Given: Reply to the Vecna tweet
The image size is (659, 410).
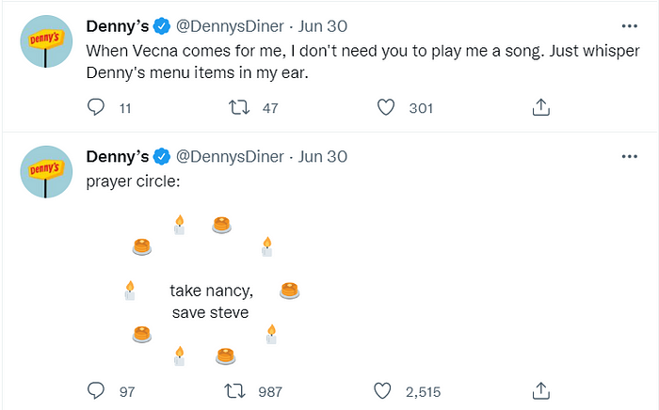Looking at the screenshot, I should point(96,107).
